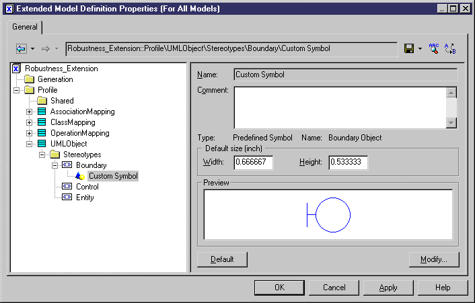The image size is (475, 303).
Task: Expand the AssociationMapping node
Action: [29, 112]
